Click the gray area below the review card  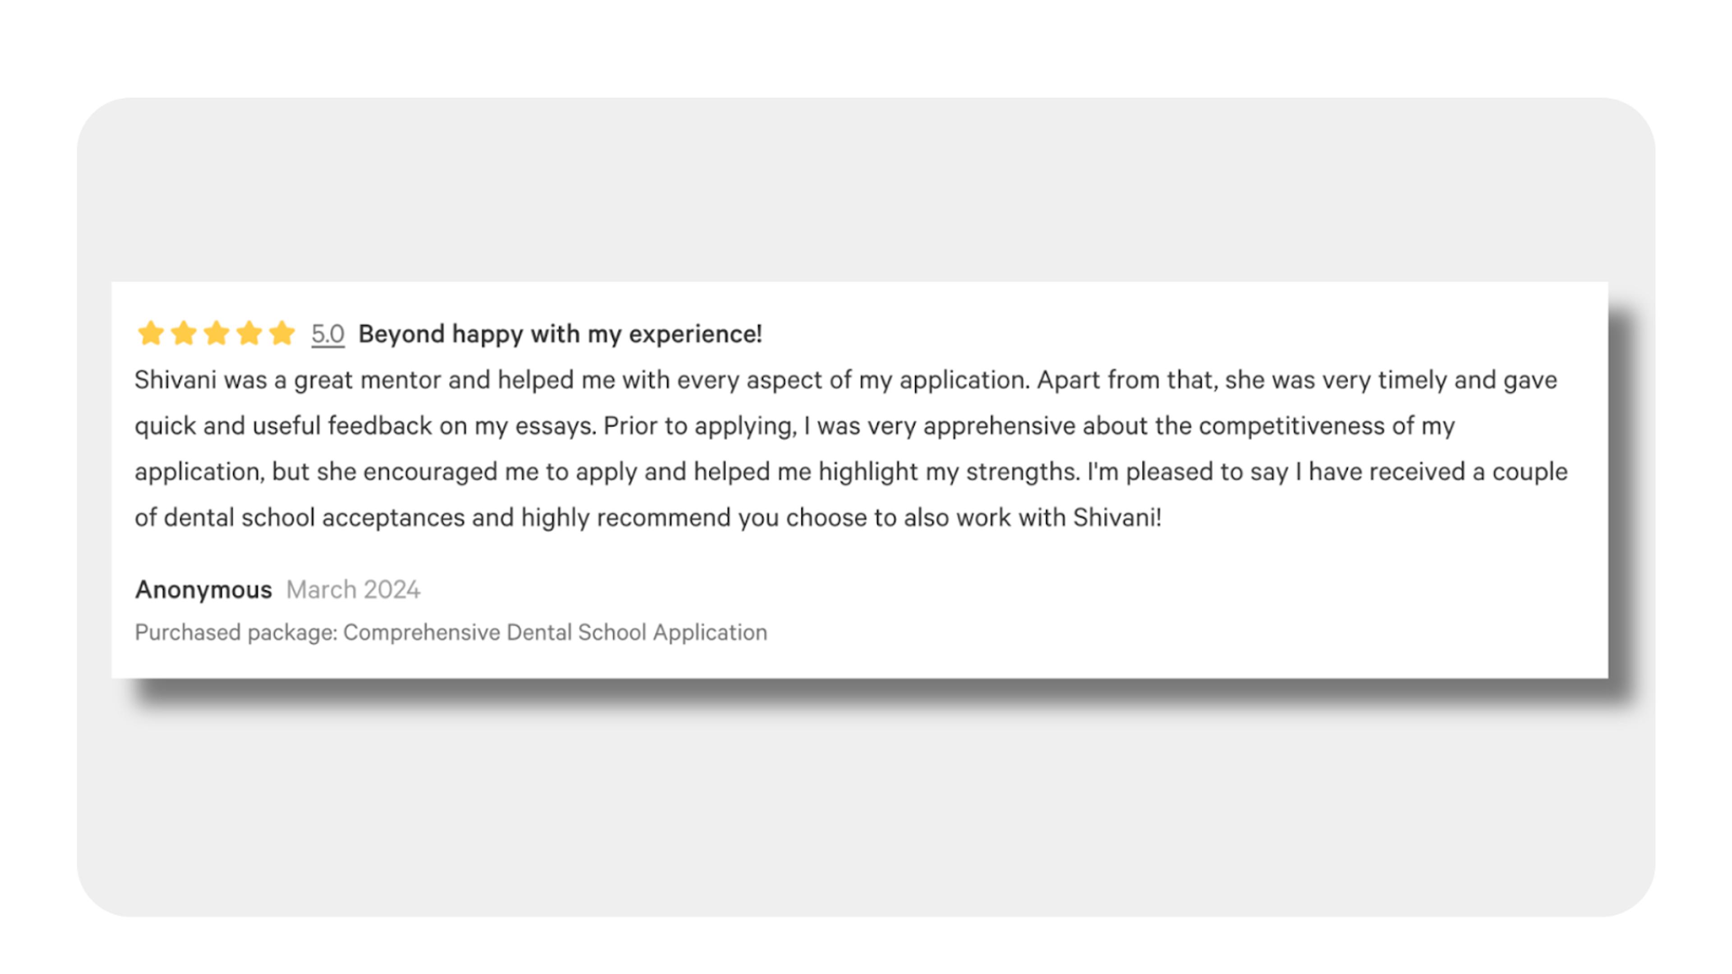coord(866,807)
